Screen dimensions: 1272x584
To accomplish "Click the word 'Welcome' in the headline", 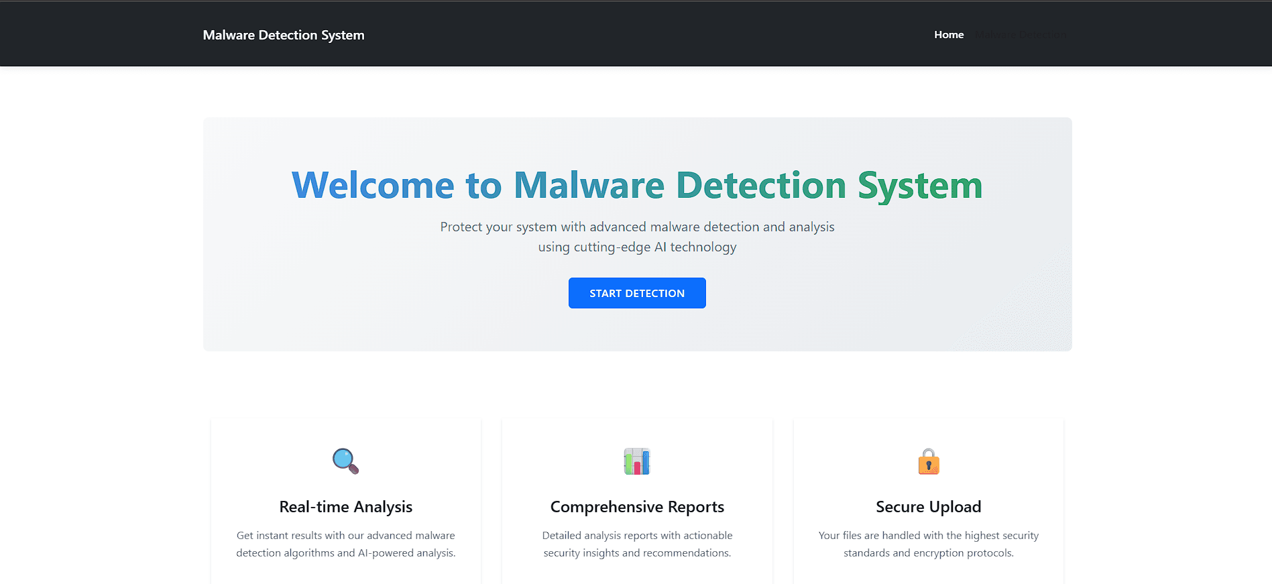I will 373,186.
